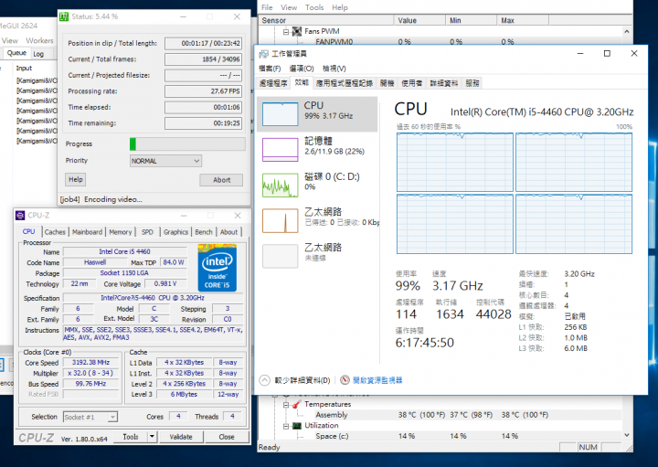The width and height of the screenshot is (658, 467).
Task: Click the Intel Core i5 logo in CPU-Z
Action: click(217, 269)
